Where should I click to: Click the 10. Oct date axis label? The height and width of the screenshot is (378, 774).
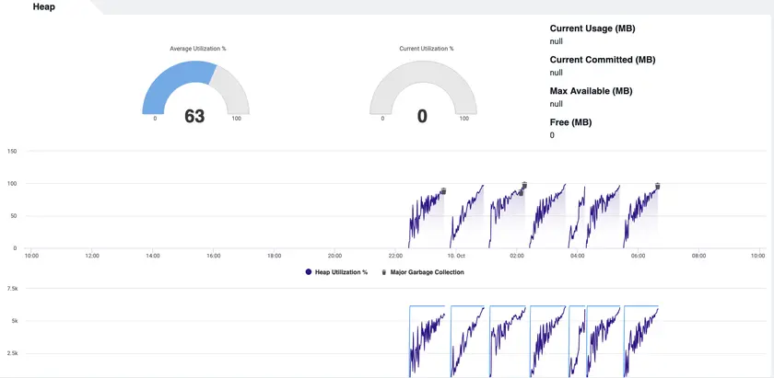coord(456,256)
